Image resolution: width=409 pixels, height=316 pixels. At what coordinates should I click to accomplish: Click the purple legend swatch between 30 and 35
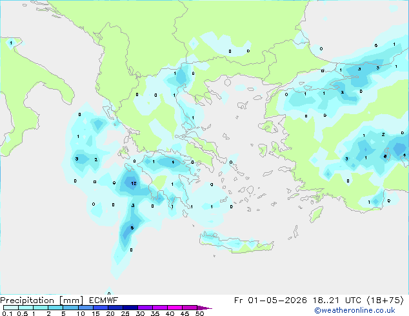tap(145, 308)
